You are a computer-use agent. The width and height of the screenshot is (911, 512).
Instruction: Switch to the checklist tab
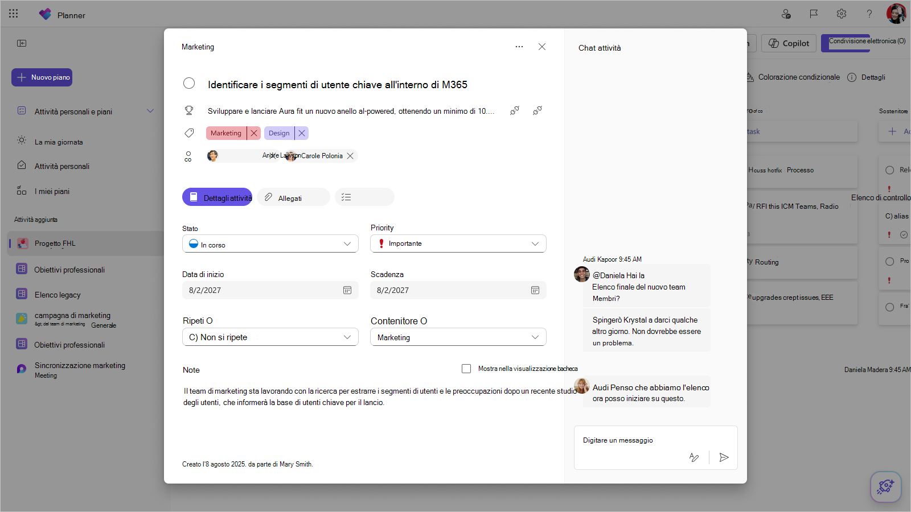[x=364, y=197]
